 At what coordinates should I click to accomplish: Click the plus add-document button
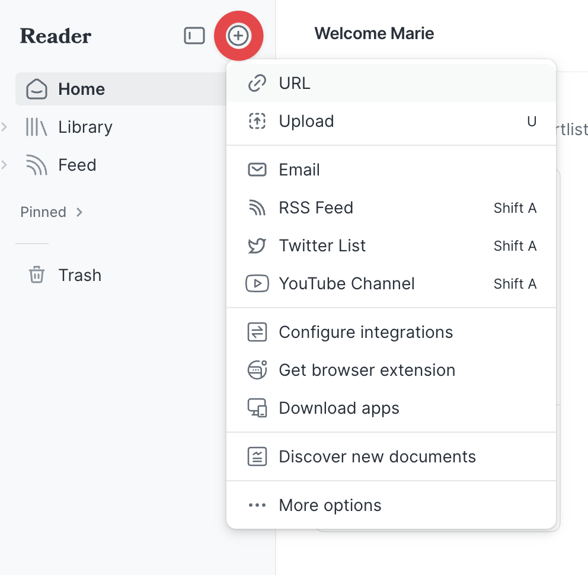[238, 36]
